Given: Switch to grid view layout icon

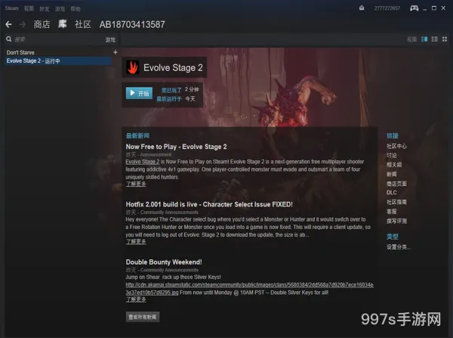Looking at the screenshot, I should (x=445, y=39).
